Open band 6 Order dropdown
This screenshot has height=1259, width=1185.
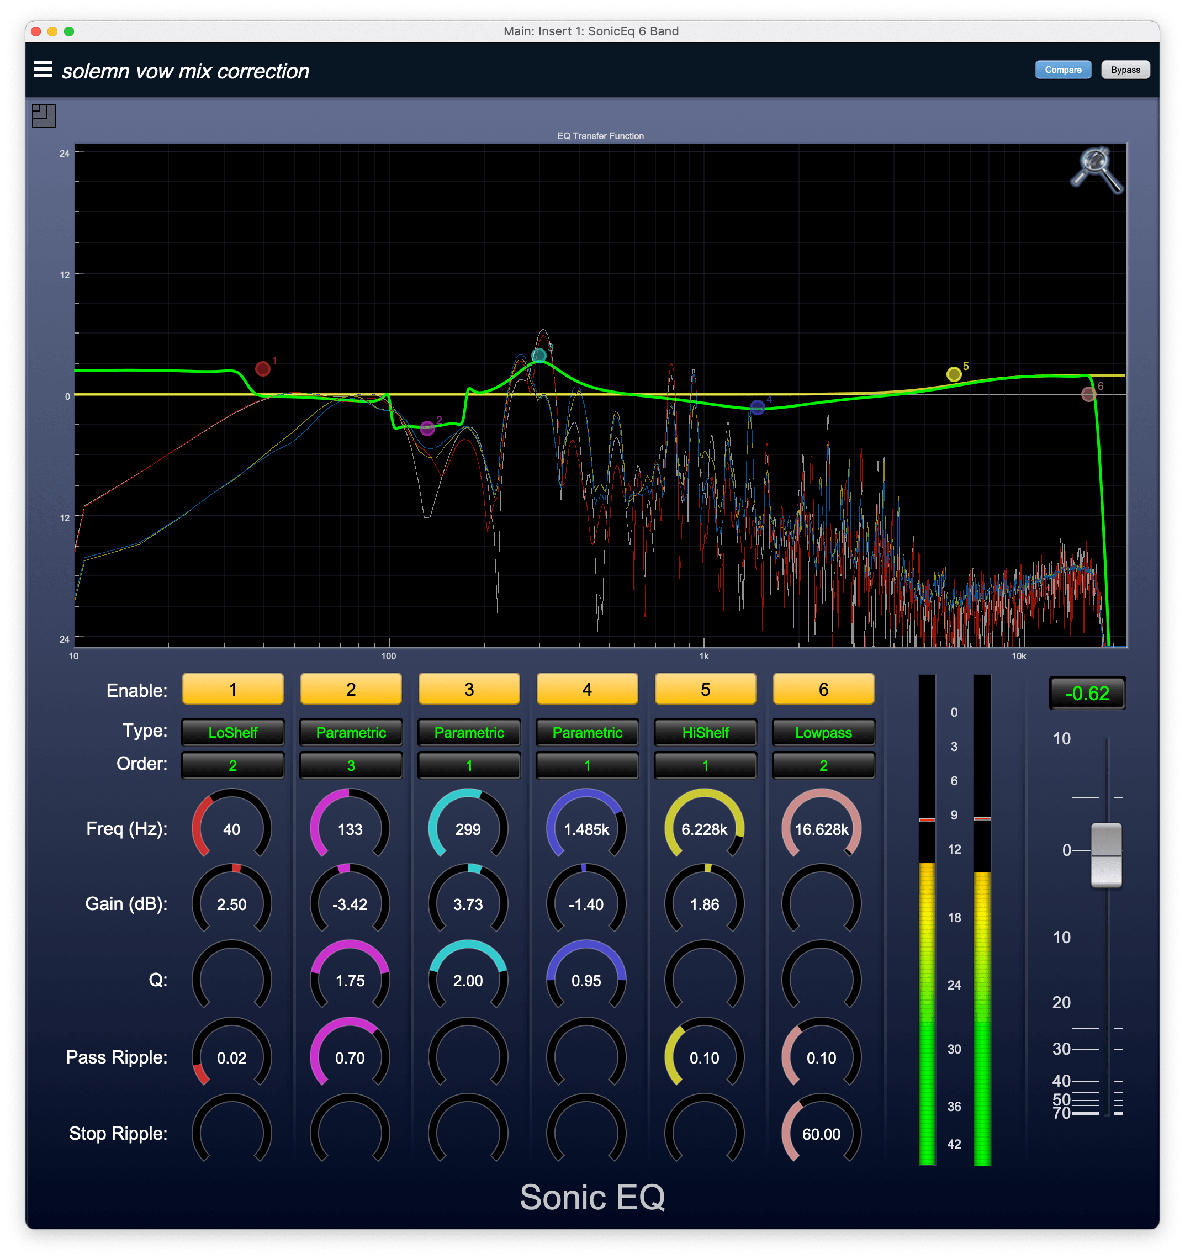[823, 766]
